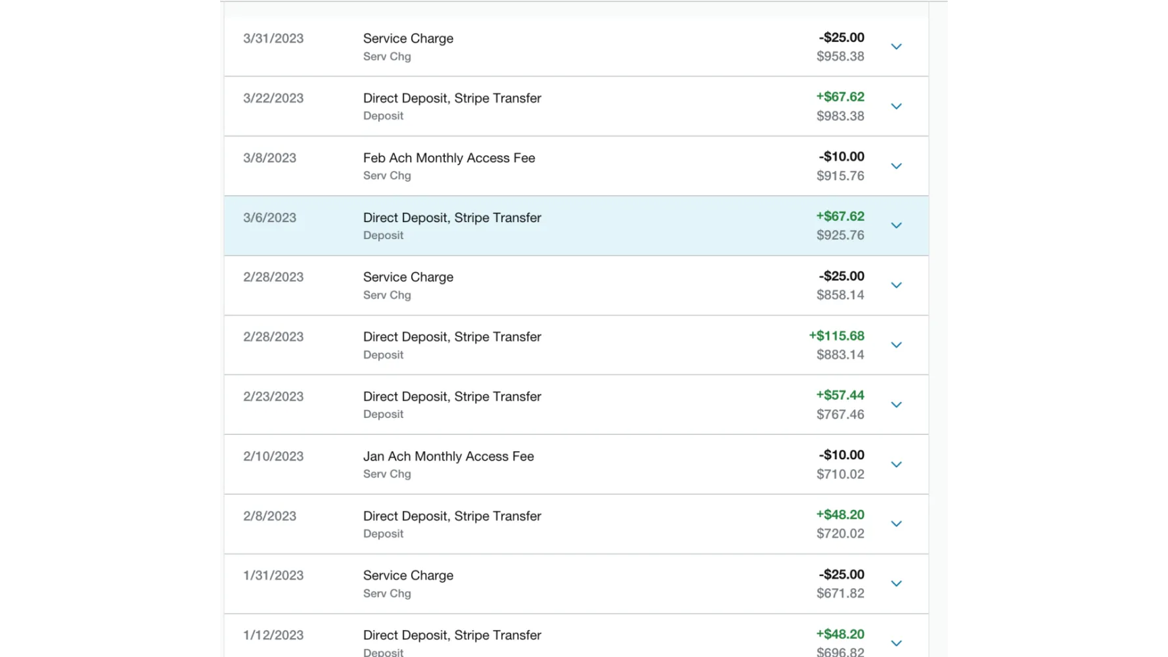The image size is (1168, 657).
Task: Expand the 3/31/2023 Service Charge chevron
Action: (896, 47)
